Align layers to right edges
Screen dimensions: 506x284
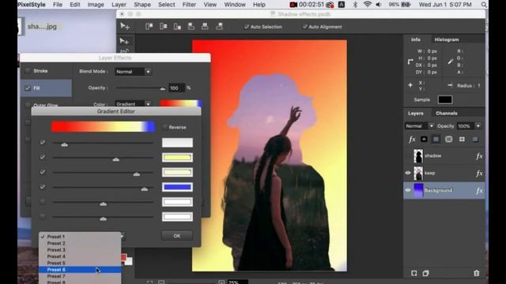177,26
